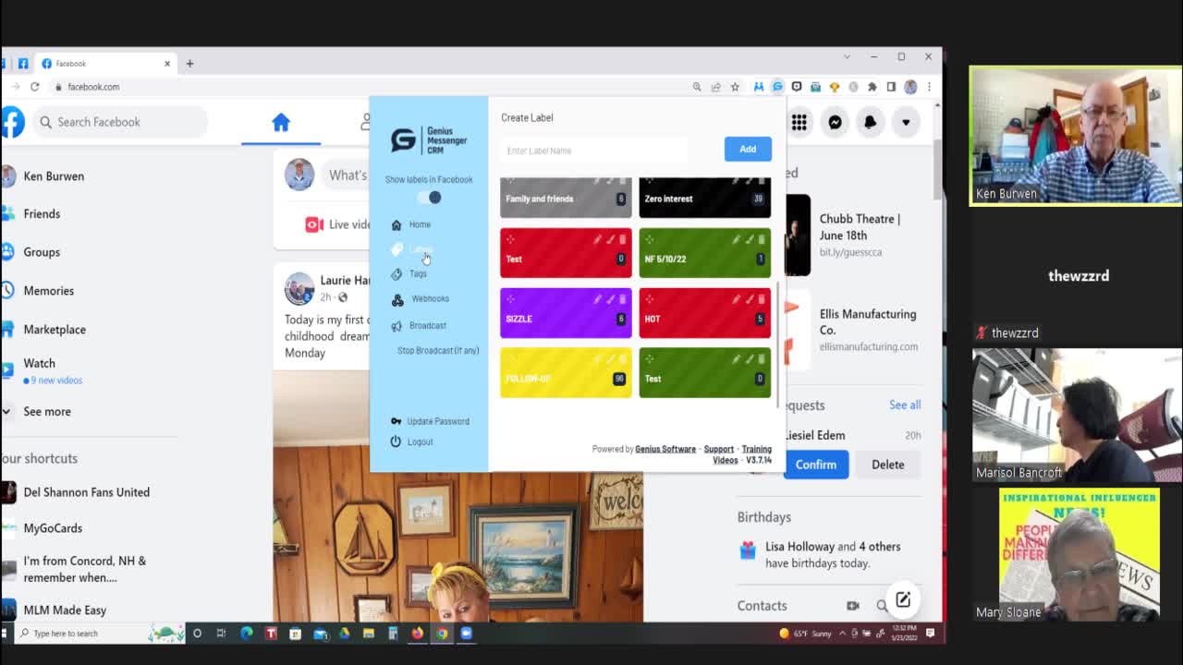Open Broadcast in Genius Messenger sidebar
The image size is (1183, 665).
coord(419,325)
